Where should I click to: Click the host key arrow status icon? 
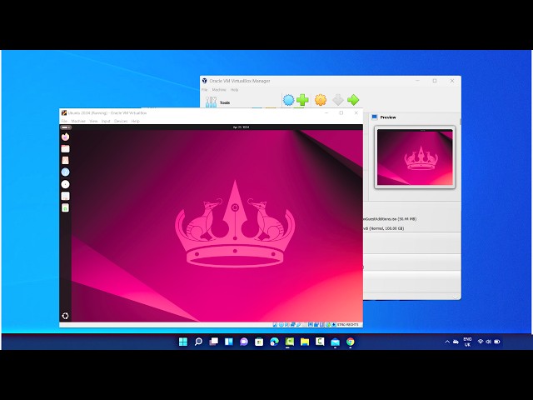tap(334, 324)
